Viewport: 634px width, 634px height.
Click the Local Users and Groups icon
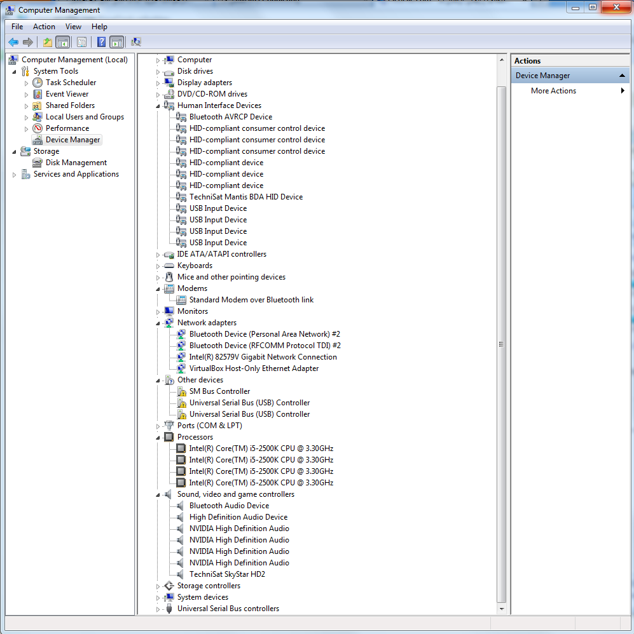(x=38, y=117)
